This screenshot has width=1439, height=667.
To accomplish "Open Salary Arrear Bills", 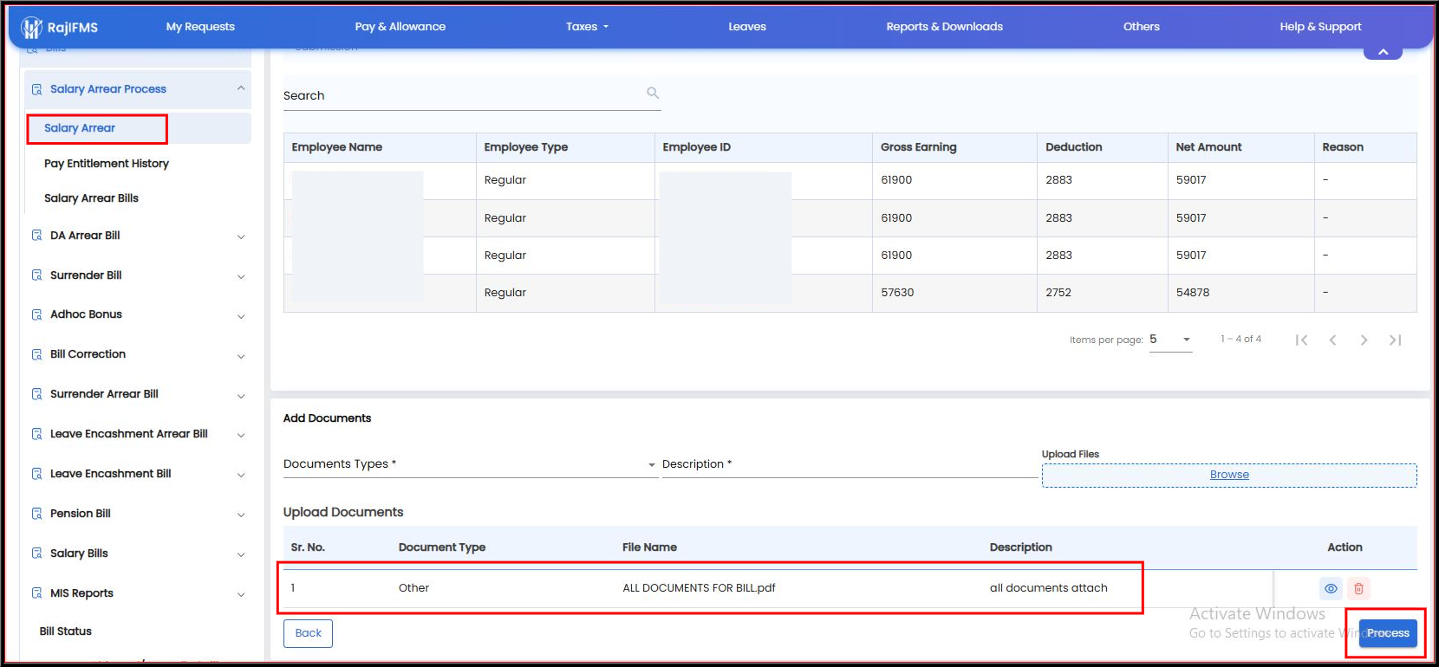I will pos(91,198).
